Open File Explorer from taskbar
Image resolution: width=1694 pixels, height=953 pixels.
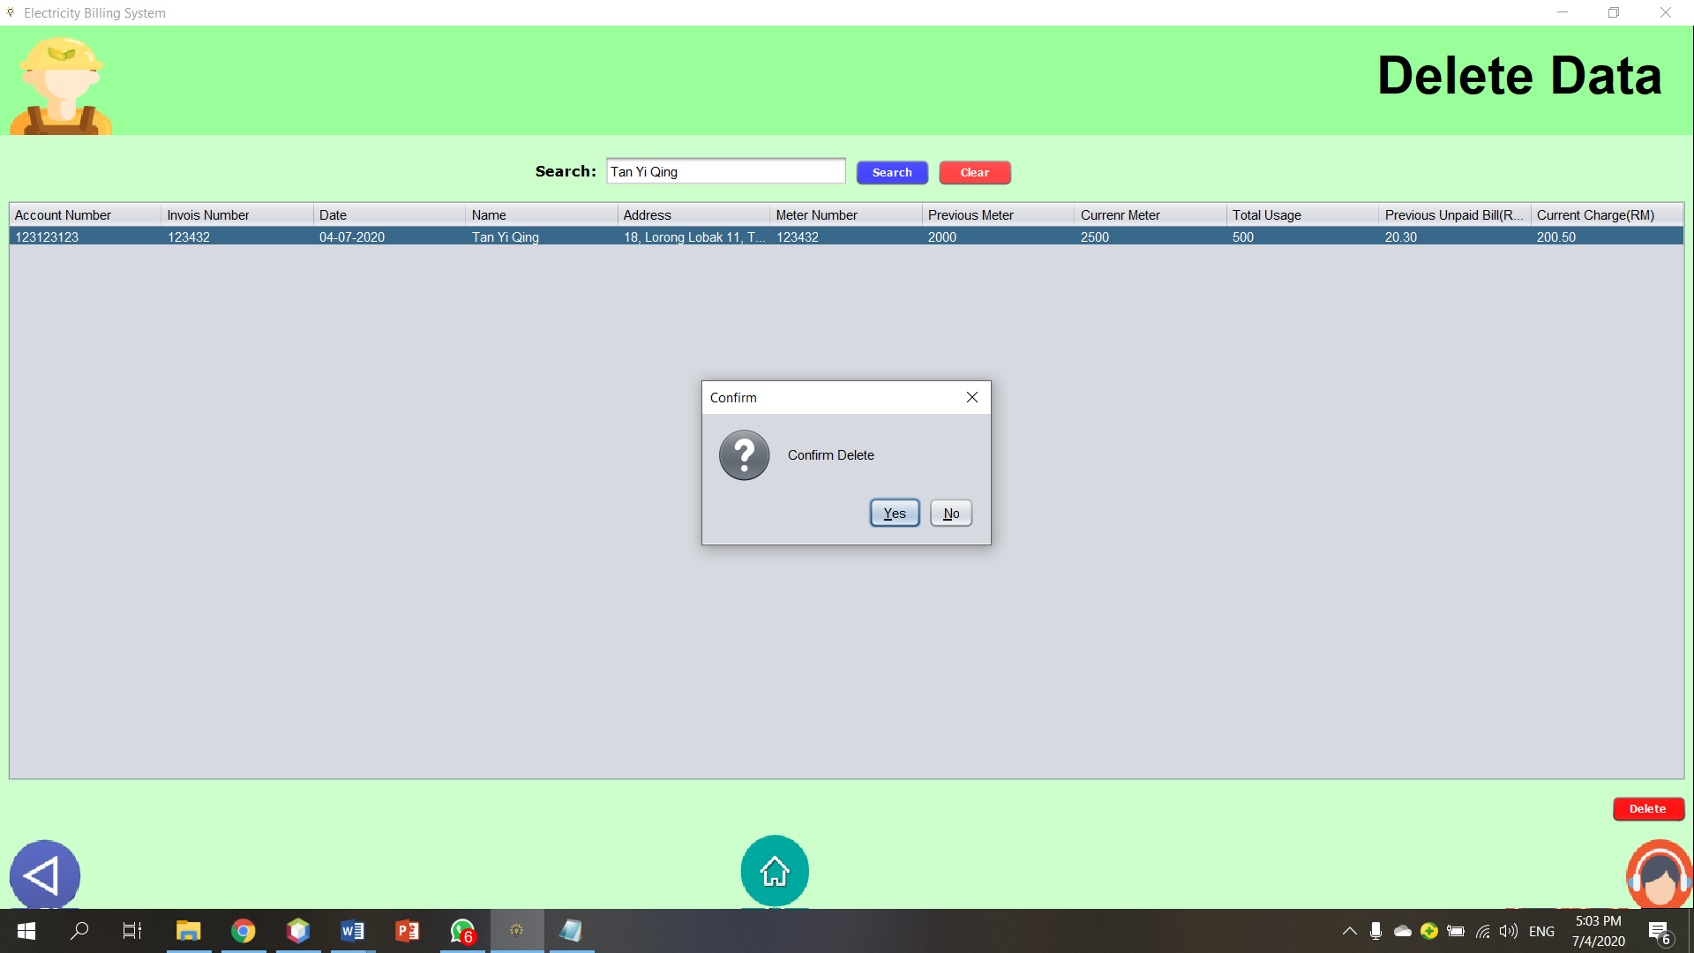[188, 931]
